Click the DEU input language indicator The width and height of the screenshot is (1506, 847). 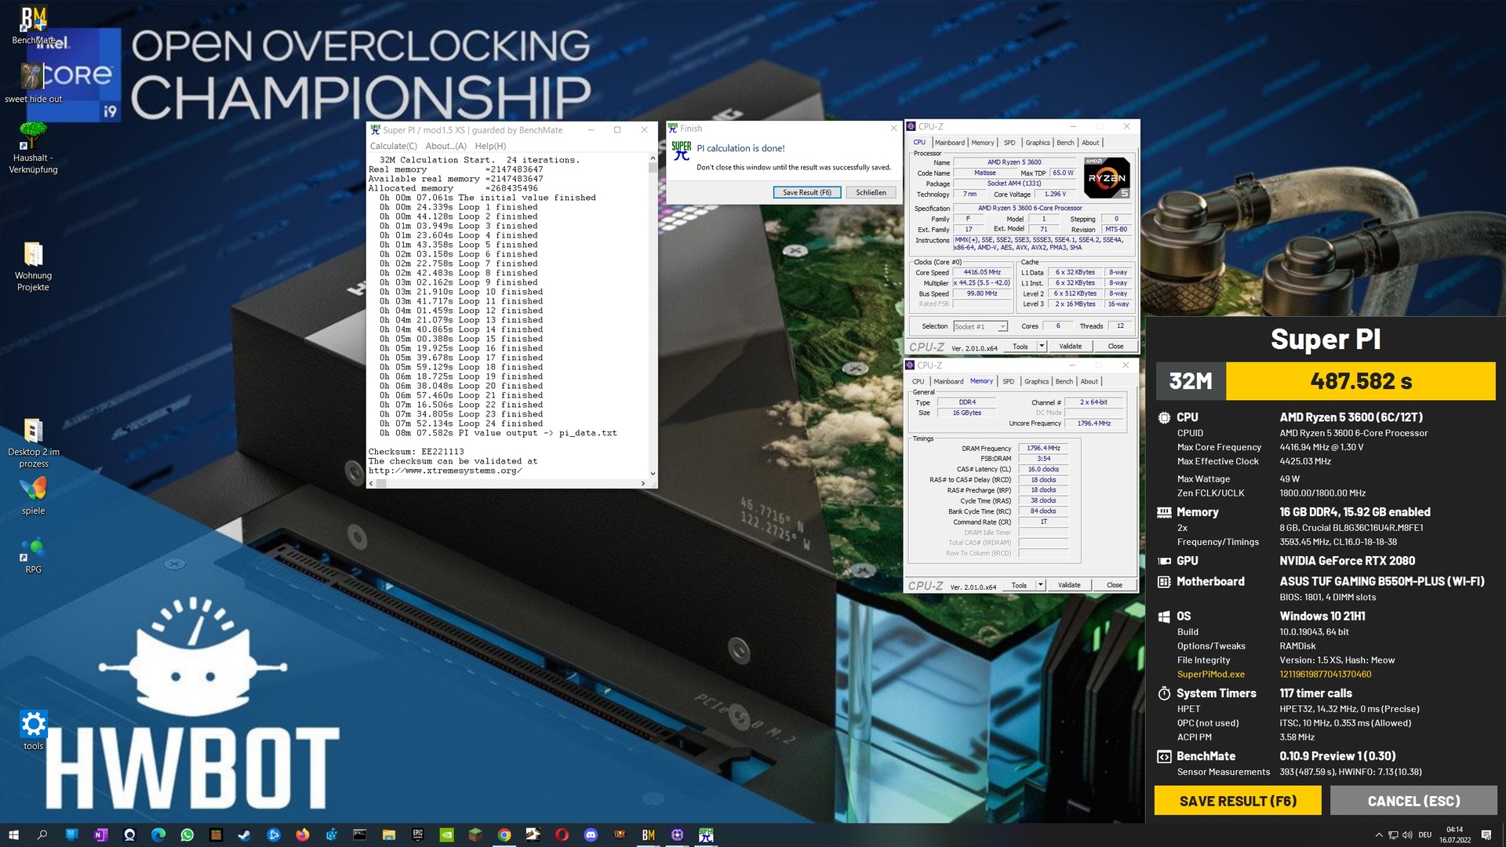[1425, 835]
